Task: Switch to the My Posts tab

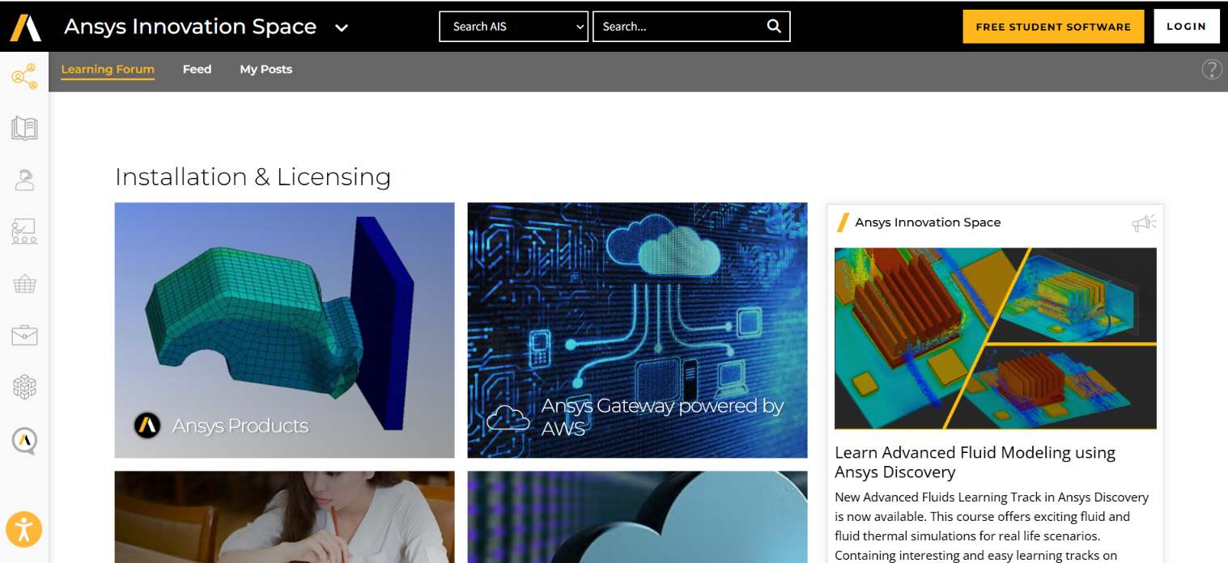Action: (x=266, y=70)
